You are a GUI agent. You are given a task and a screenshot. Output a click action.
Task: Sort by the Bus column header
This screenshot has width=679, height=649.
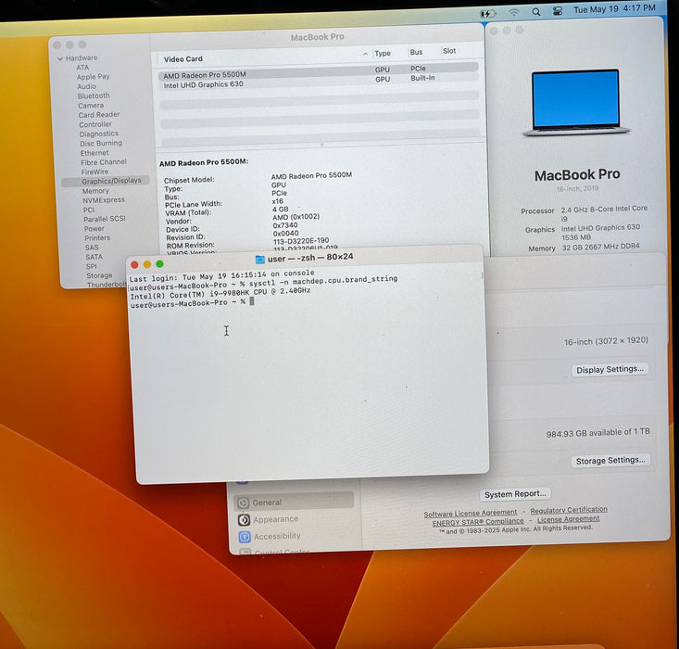pyautogui.click(x=416, y=52)
